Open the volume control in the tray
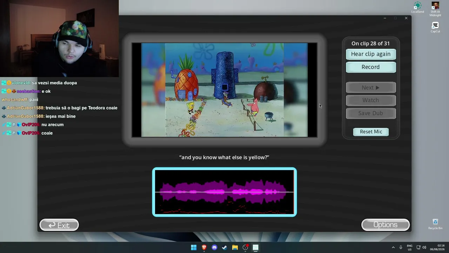 (424, 247)
